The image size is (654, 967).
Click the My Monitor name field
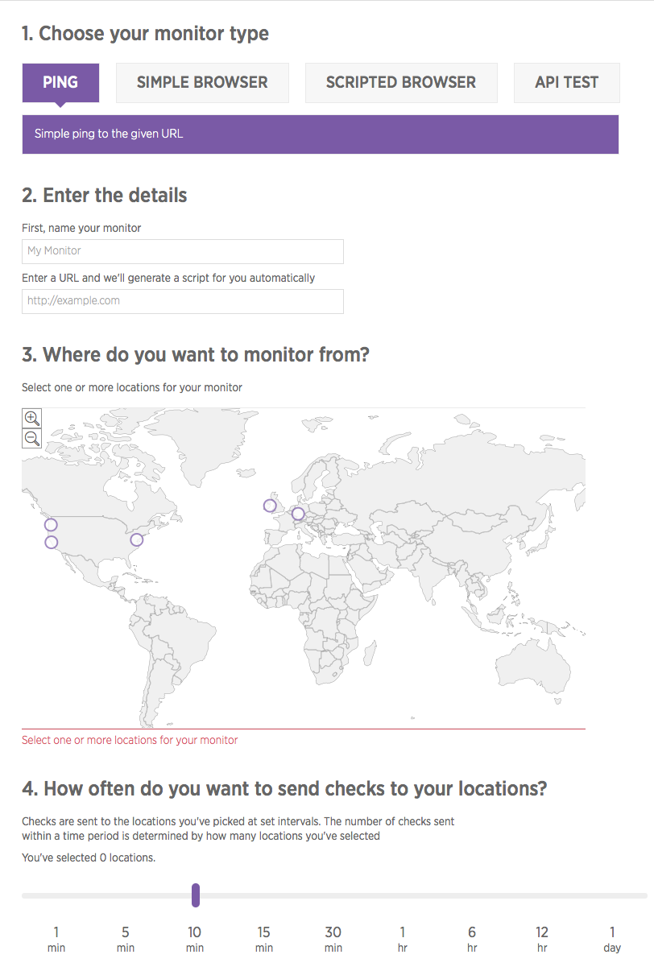(x=183, y=251)
